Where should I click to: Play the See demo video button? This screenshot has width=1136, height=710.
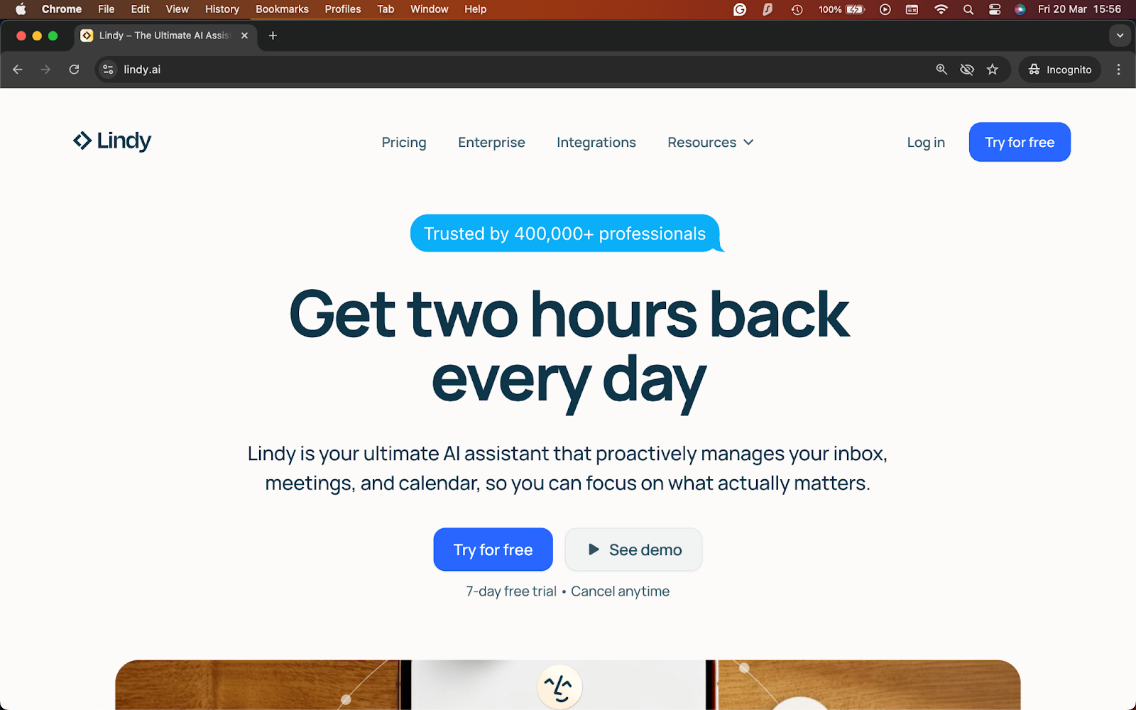click(x=633, y=550)
